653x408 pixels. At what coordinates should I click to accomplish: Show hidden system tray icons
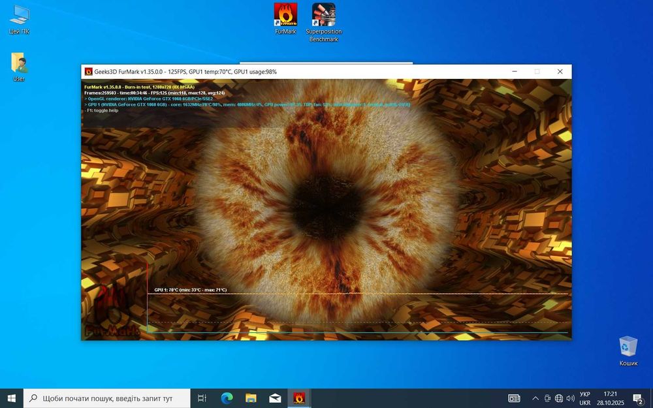pyautogui.click(x=535, y=398)
